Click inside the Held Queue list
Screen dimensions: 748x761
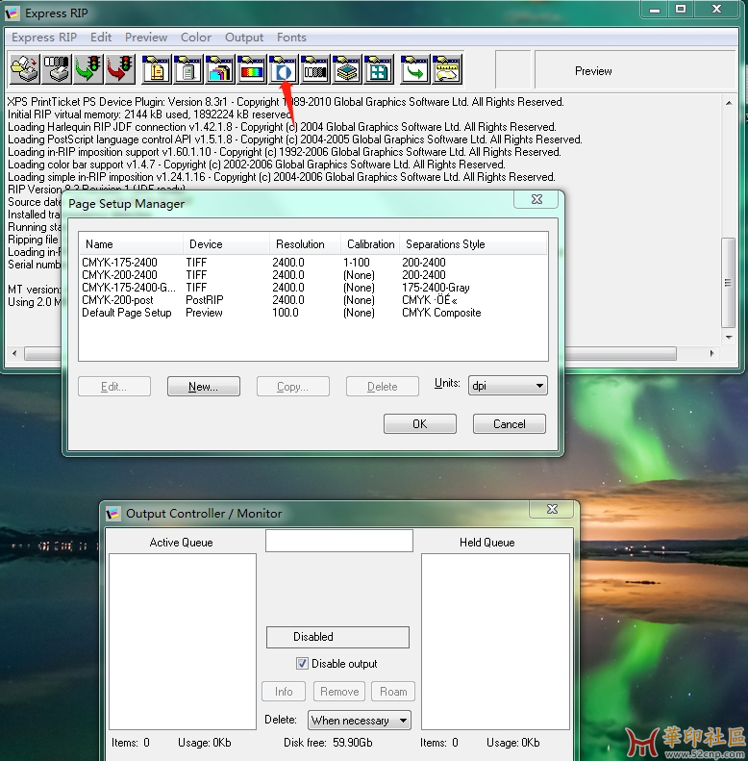point(495,641)
